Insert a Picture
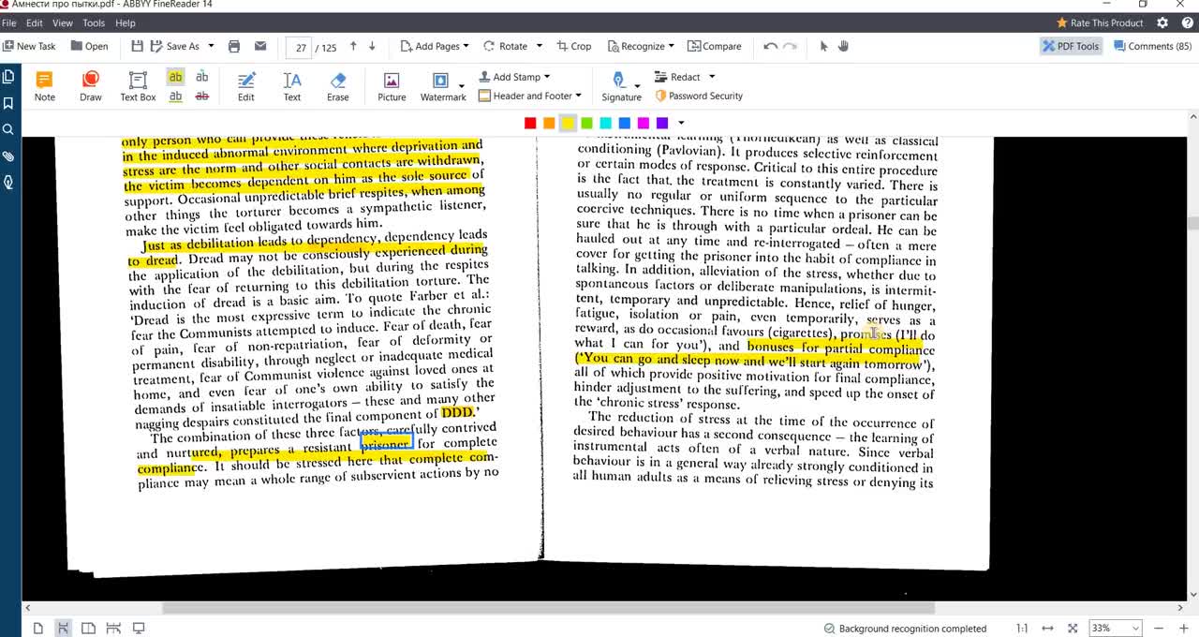 click(x=392, y=86)
